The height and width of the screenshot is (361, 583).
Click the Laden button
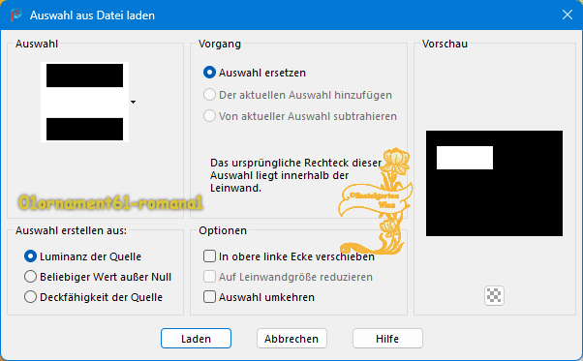tap(196, 339)
